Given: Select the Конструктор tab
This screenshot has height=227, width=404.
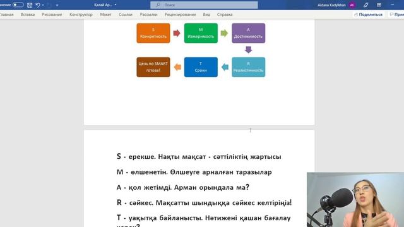Looking at the screenshot, I should click(81, 15).
